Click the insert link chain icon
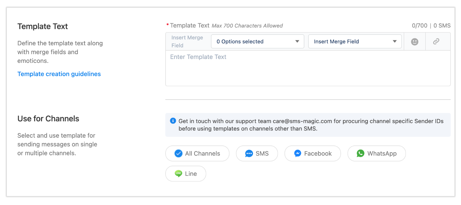Screen dimensions: 461x205 coord(436,42)
